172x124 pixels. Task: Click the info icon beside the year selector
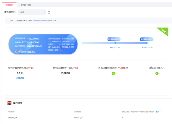(49, 13)
